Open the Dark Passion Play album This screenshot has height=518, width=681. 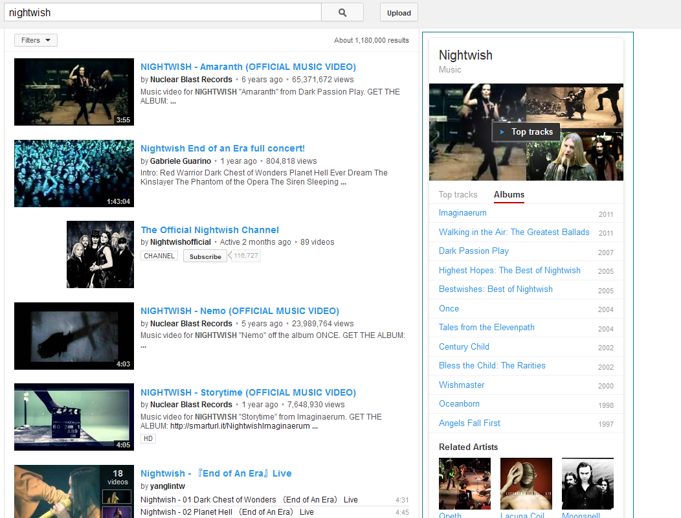pos(473,251)
